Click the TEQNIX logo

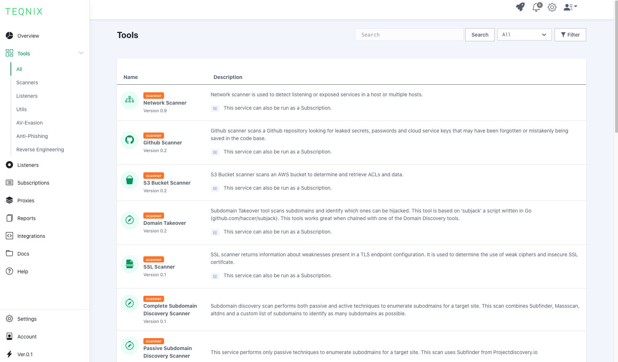coord(23,11)
